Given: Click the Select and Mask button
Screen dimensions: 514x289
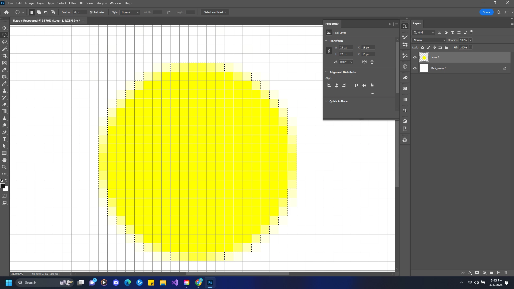Looking at the screenshot, I should click(x=215, y=12).
